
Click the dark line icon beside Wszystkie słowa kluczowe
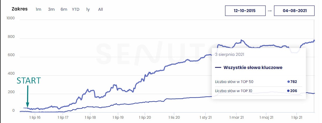tap(218, 68)
